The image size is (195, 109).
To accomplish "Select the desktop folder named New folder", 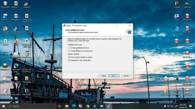I will (x=16, y=80).
